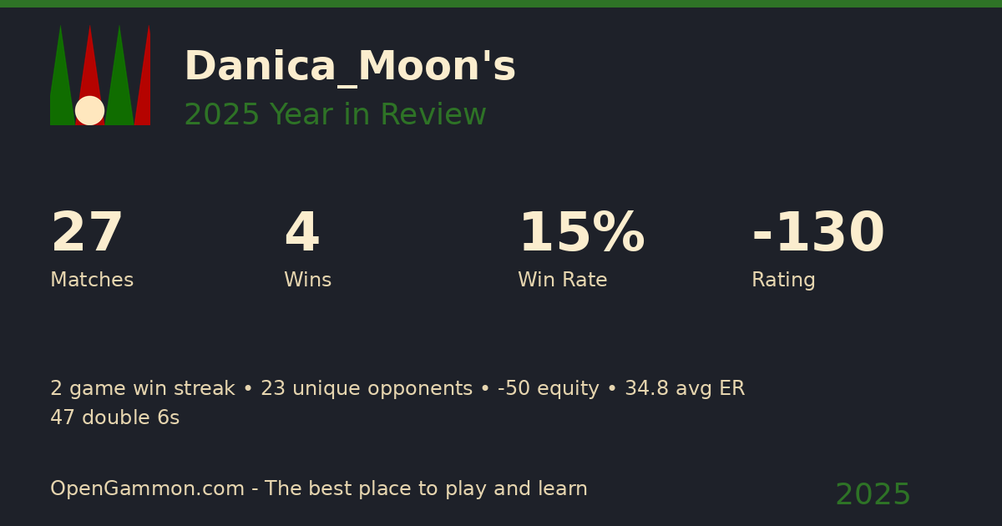Click the green 2025 year in corner

(873, 495)
